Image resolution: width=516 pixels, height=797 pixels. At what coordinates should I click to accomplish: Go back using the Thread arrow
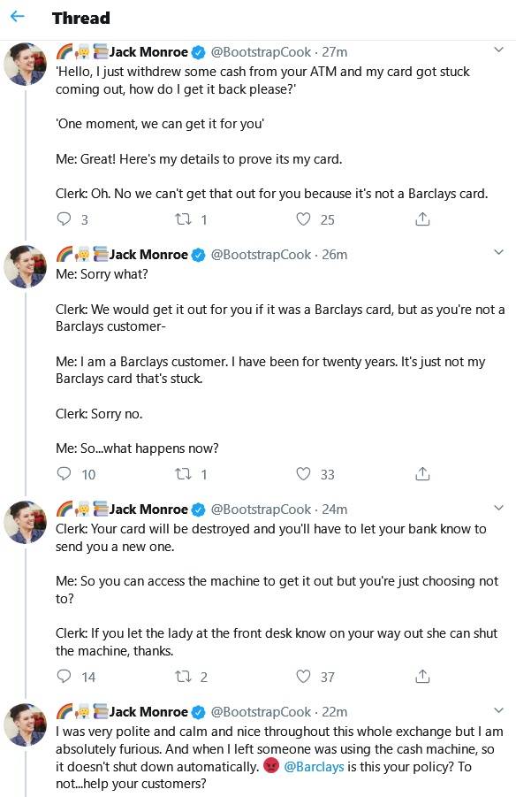pyautogui.click(x=18, y=18)
